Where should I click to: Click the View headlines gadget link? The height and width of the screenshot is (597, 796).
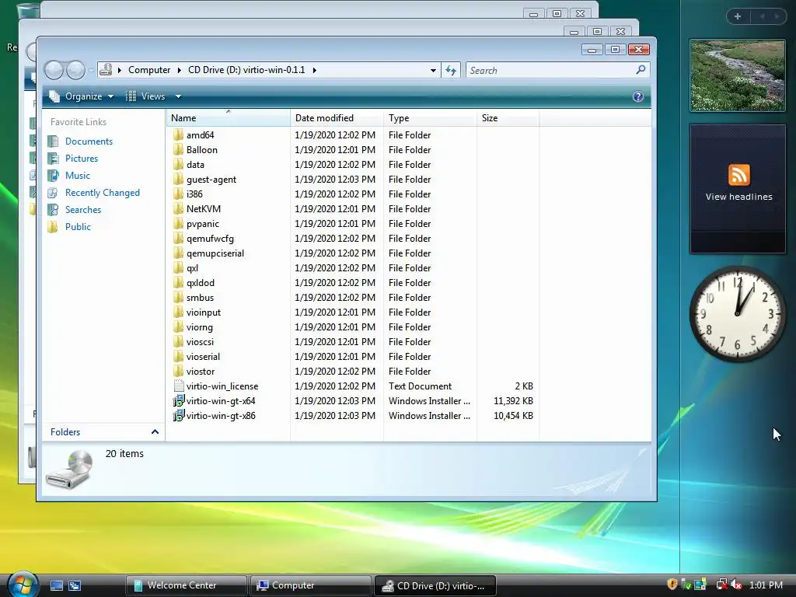738,197
